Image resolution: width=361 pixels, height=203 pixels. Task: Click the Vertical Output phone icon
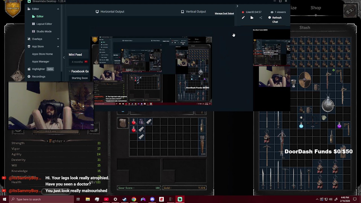coord(182,12)
